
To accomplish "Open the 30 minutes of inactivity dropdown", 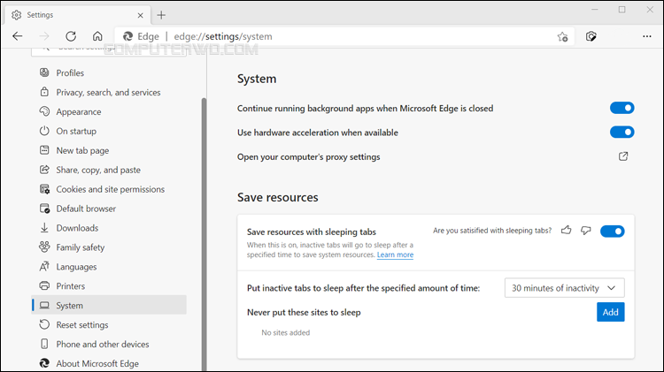I will pyautogui.click(x=564, y=288).
